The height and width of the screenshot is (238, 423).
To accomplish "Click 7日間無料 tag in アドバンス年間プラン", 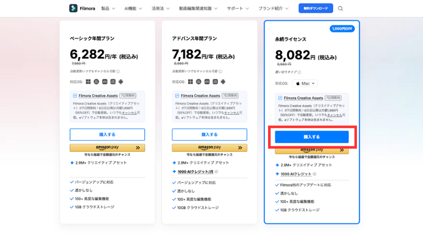I will click(x=230, y=96).
